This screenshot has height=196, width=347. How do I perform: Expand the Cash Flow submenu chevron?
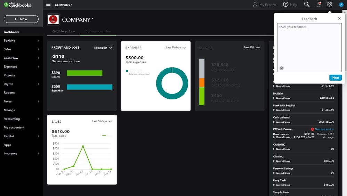pyautogui.click(x=39, y=58)
